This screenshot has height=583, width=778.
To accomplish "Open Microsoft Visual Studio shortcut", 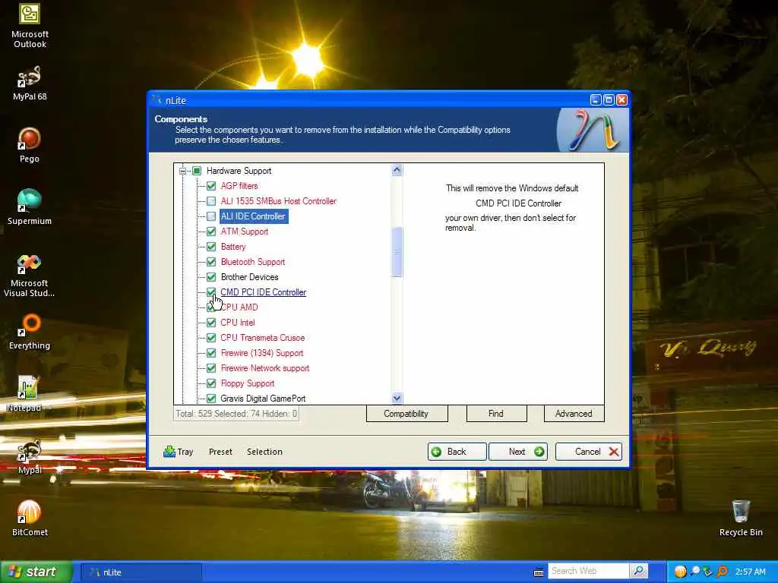I will [x=30, y=275].
